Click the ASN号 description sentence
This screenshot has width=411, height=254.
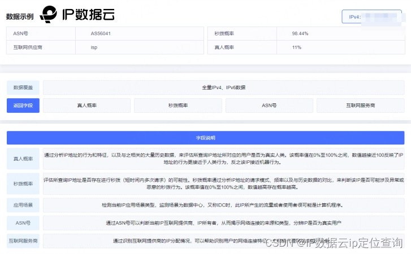click(x=223, y=223)
